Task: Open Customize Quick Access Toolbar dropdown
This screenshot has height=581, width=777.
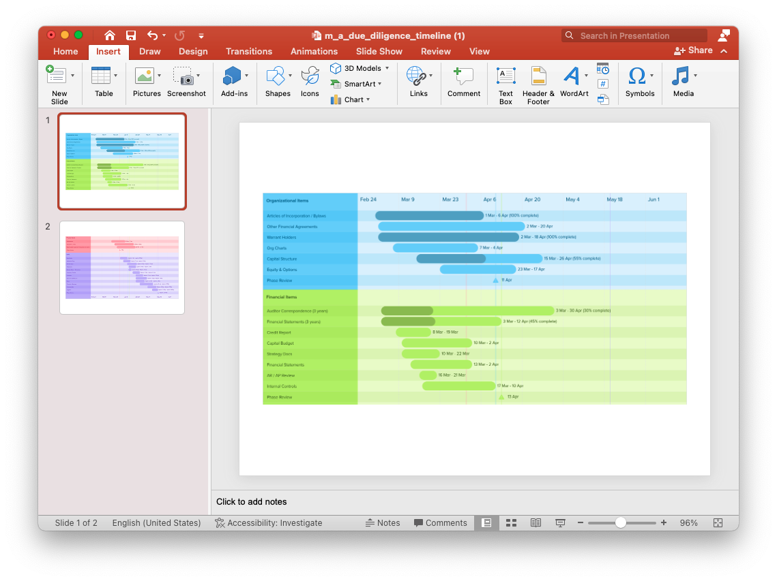Action: point(201,35)
